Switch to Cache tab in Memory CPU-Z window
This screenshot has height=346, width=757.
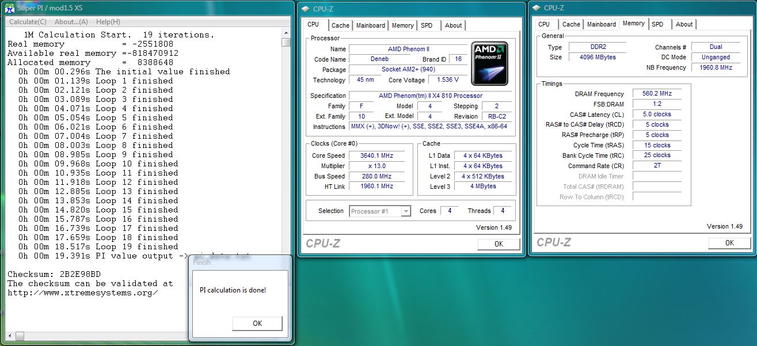click(x=571, y=24)
